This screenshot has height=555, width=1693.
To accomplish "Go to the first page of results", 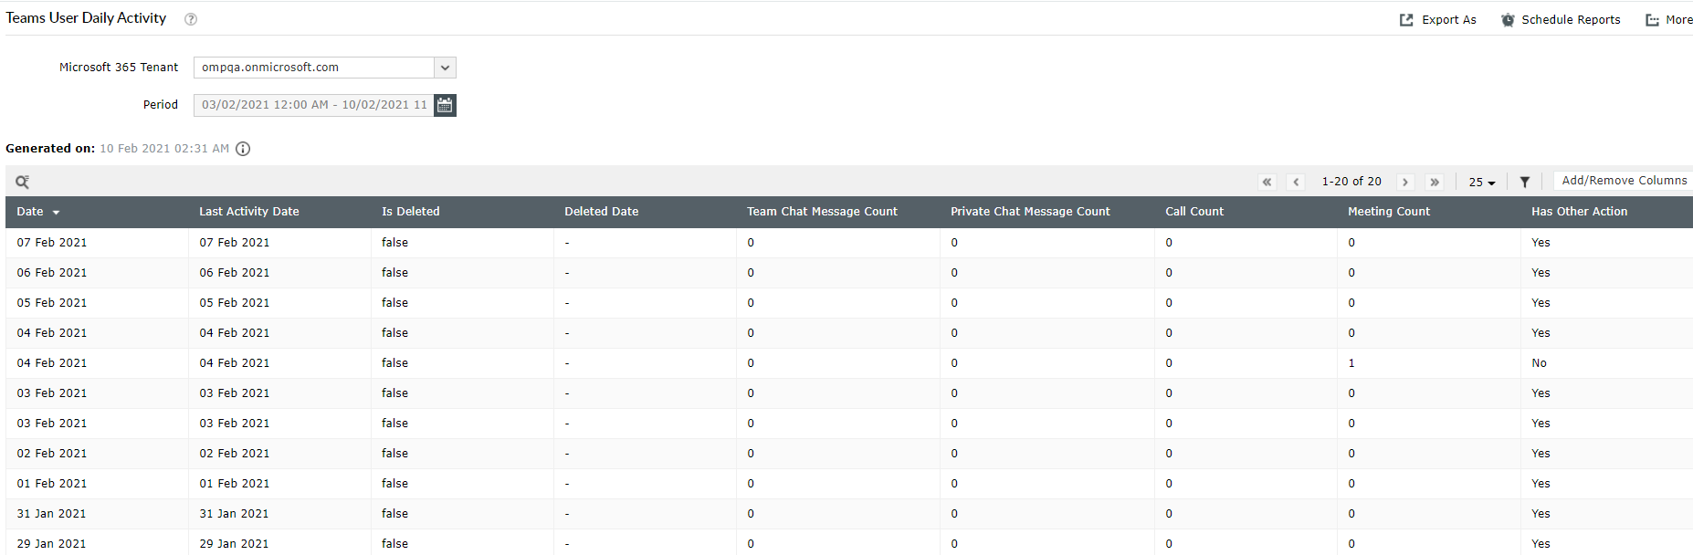I will [x=1267, y=182].
